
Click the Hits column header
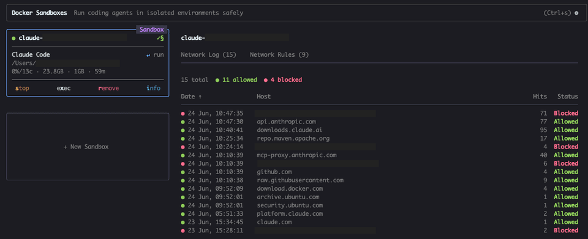click(x=540, y=97)
